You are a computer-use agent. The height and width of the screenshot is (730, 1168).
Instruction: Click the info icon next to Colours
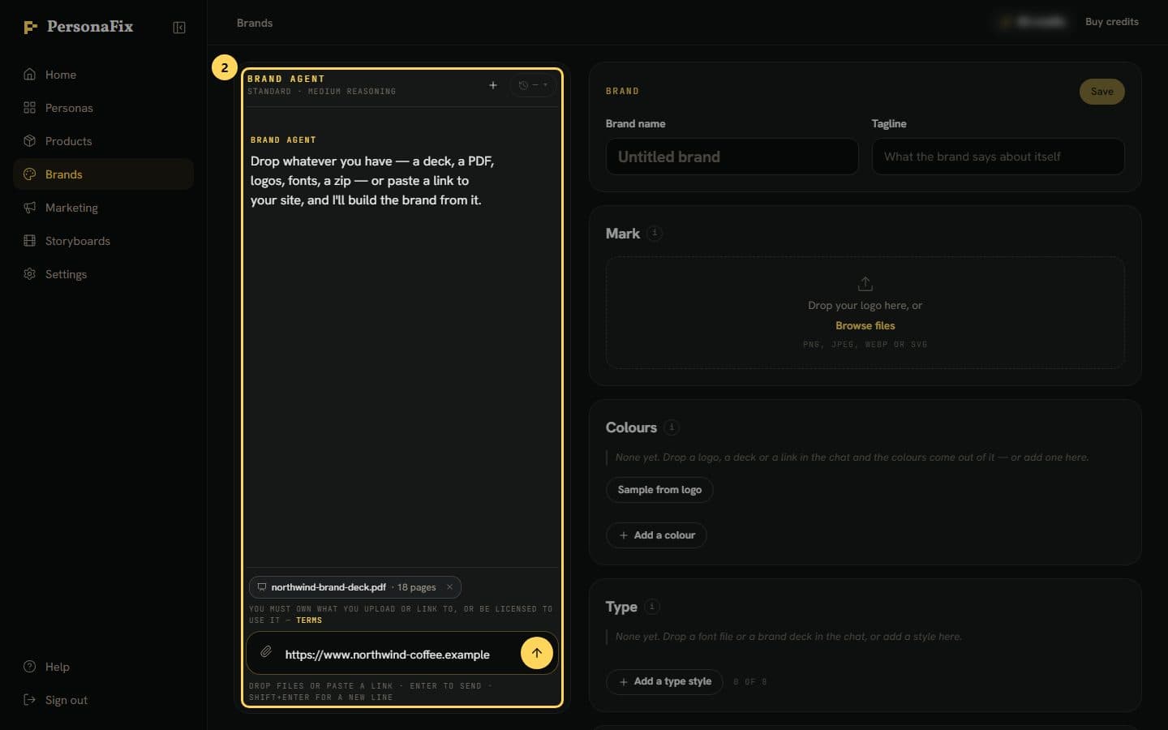click(672, 427)
